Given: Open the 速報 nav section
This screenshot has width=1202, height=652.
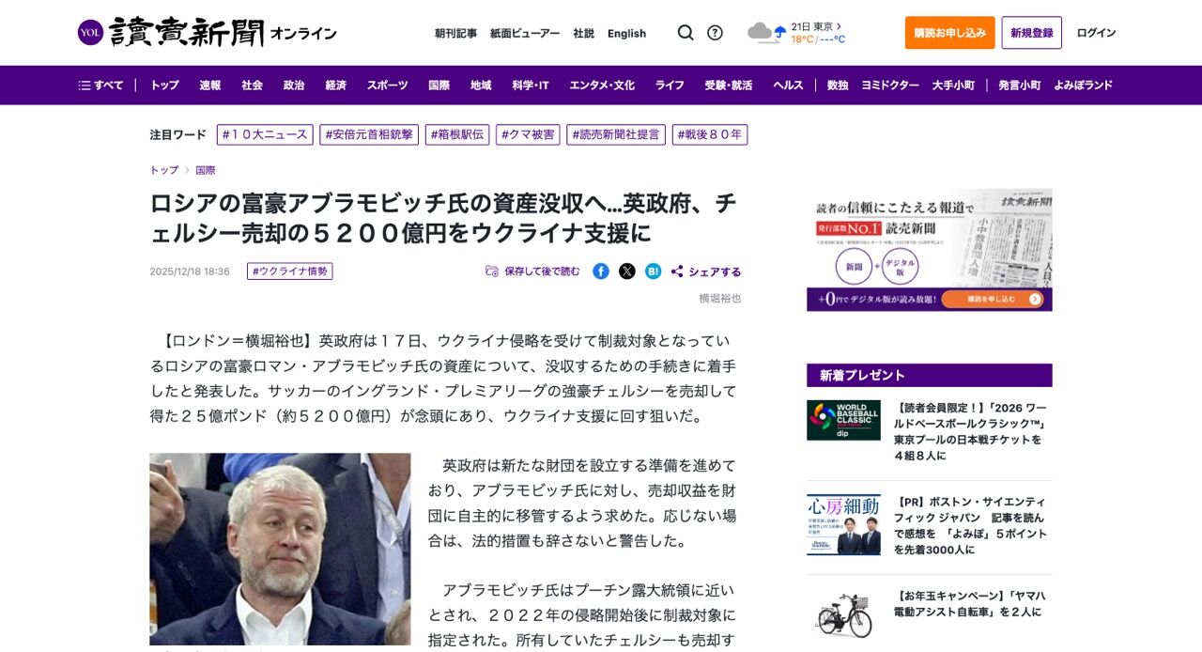Looking at the screenshot, I should pos(210,85).
